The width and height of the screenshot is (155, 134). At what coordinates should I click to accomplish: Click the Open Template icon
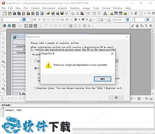(53, 13)
